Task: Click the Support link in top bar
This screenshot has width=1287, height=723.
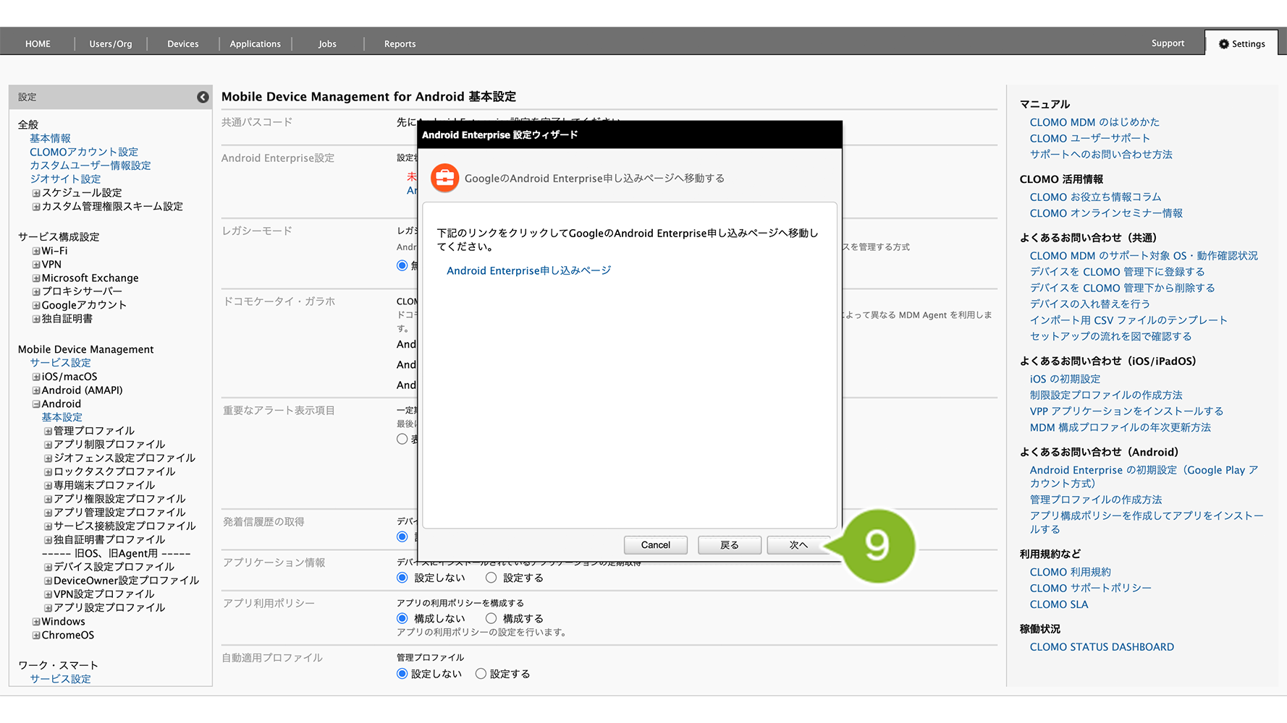Action: (x=1168, y=43)
